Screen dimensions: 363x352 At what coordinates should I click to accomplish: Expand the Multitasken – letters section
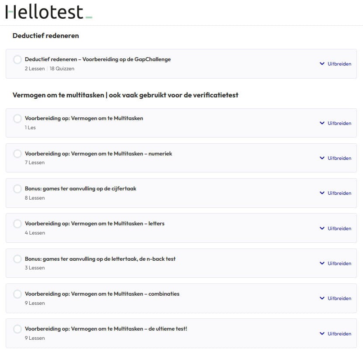(335, 228)
